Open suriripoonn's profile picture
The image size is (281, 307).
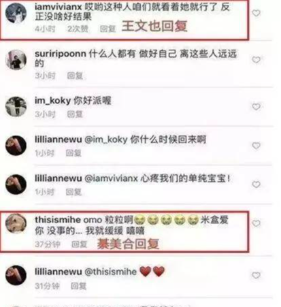[16, 60]
